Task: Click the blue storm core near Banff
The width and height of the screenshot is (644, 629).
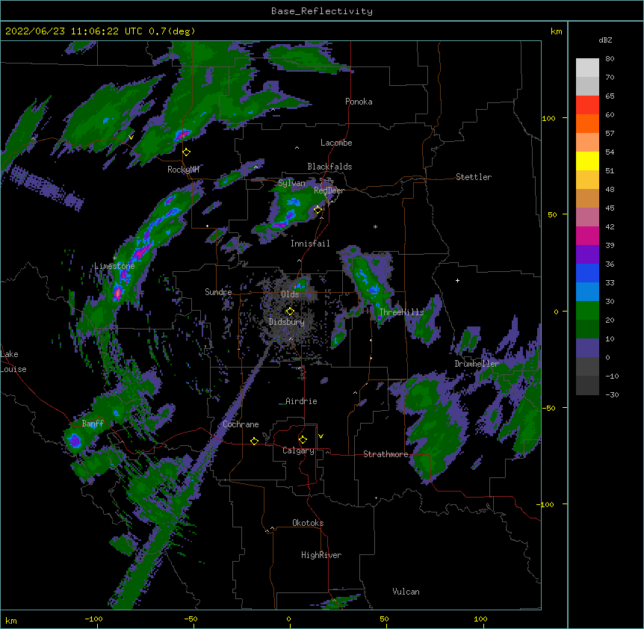Action: (75, 440)
